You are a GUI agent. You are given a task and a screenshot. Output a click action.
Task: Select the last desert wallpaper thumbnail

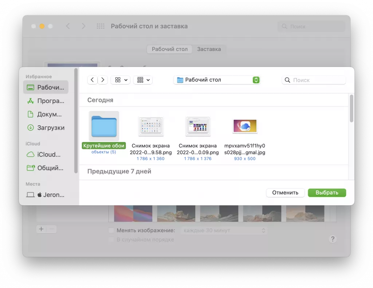305,213
